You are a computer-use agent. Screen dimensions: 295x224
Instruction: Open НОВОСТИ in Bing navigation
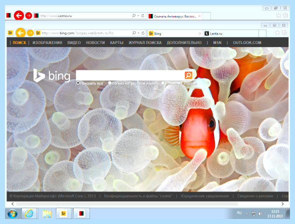[95, 42]
